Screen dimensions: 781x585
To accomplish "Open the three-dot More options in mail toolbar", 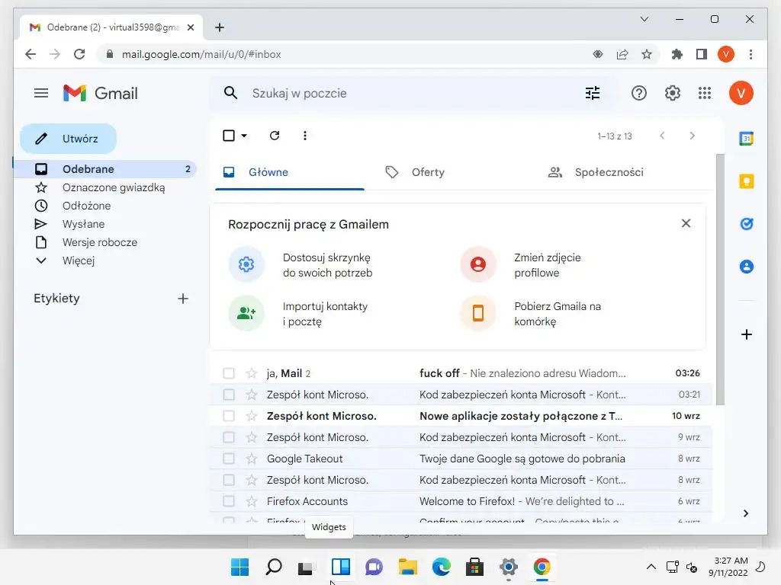I will click(x=305, y=136).
